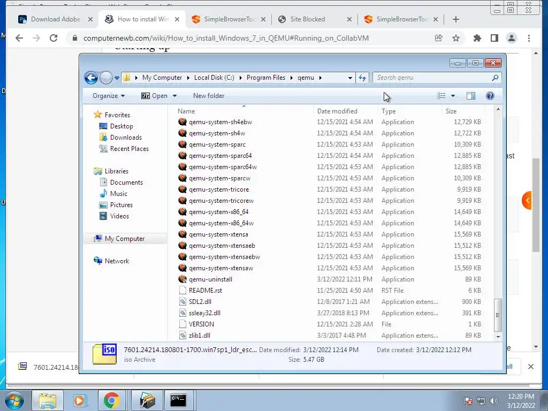This screenshot has height=411, width=548.
Task: Select the SDL2.dll file icon
Action: tap(182, 302)
